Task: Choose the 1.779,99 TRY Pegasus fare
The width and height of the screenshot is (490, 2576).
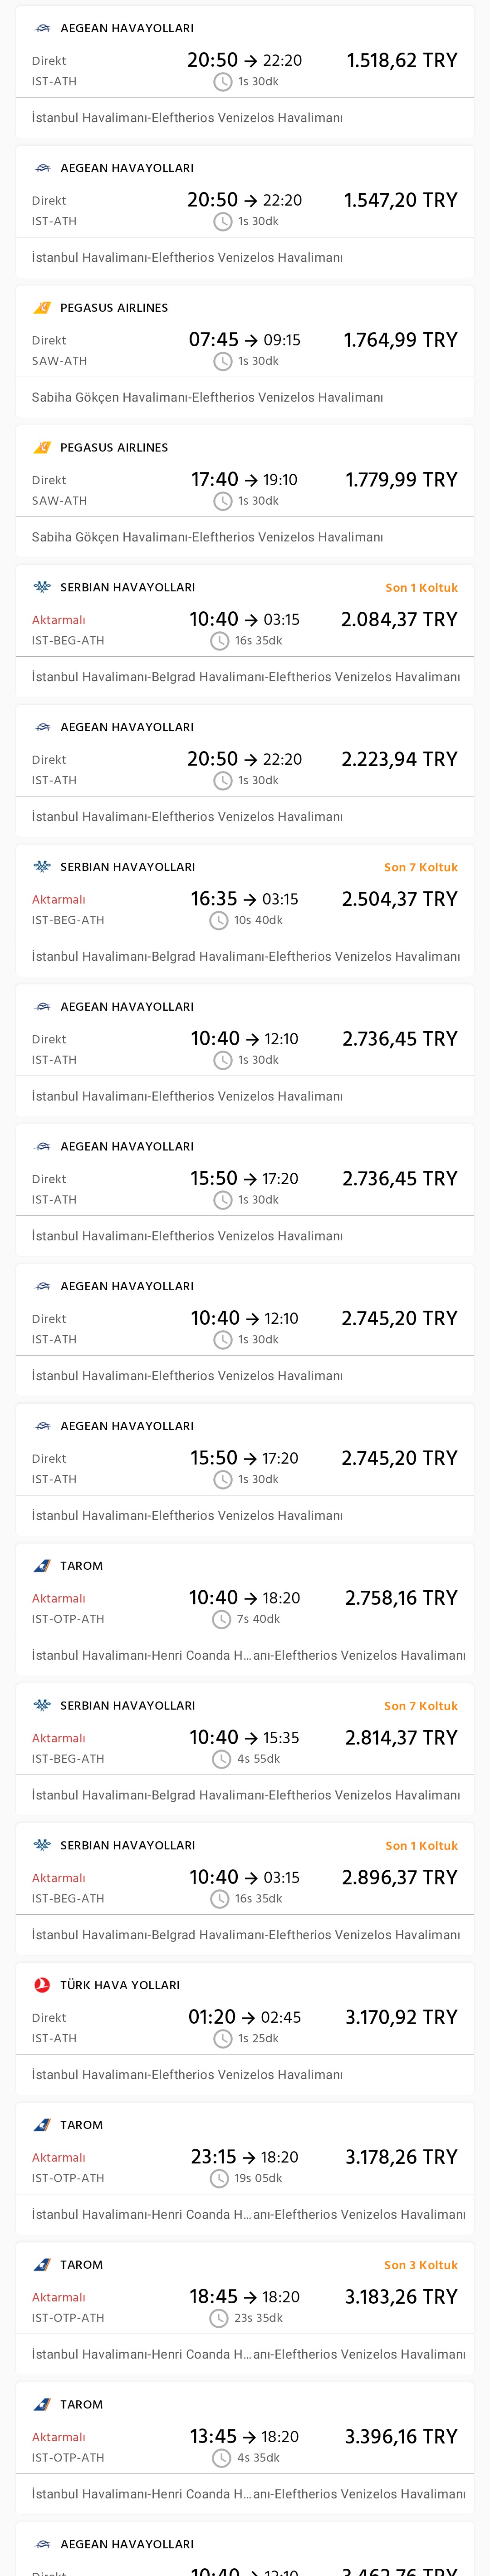Action: 401,480
